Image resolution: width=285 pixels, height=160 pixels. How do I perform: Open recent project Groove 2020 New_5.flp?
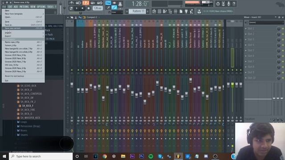pos(23,72)
